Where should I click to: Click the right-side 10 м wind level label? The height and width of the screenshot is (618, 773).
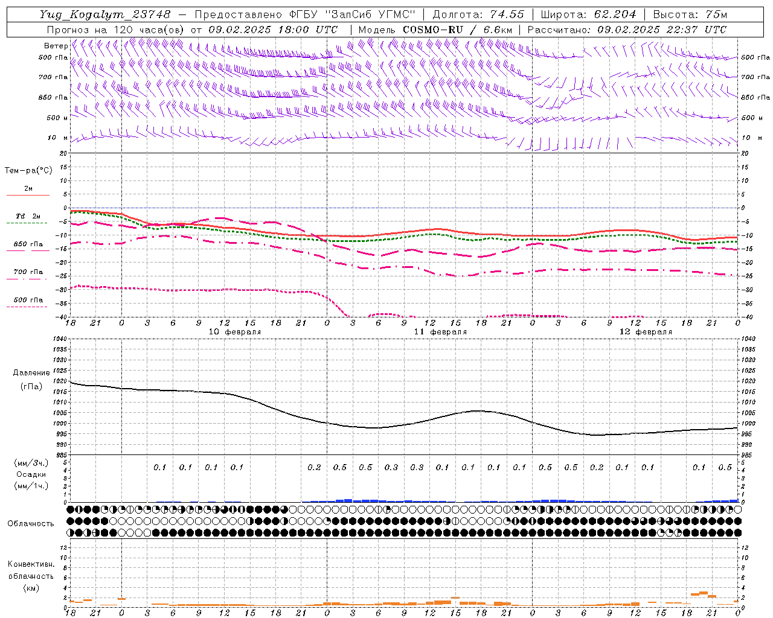(x=752, y=138)
